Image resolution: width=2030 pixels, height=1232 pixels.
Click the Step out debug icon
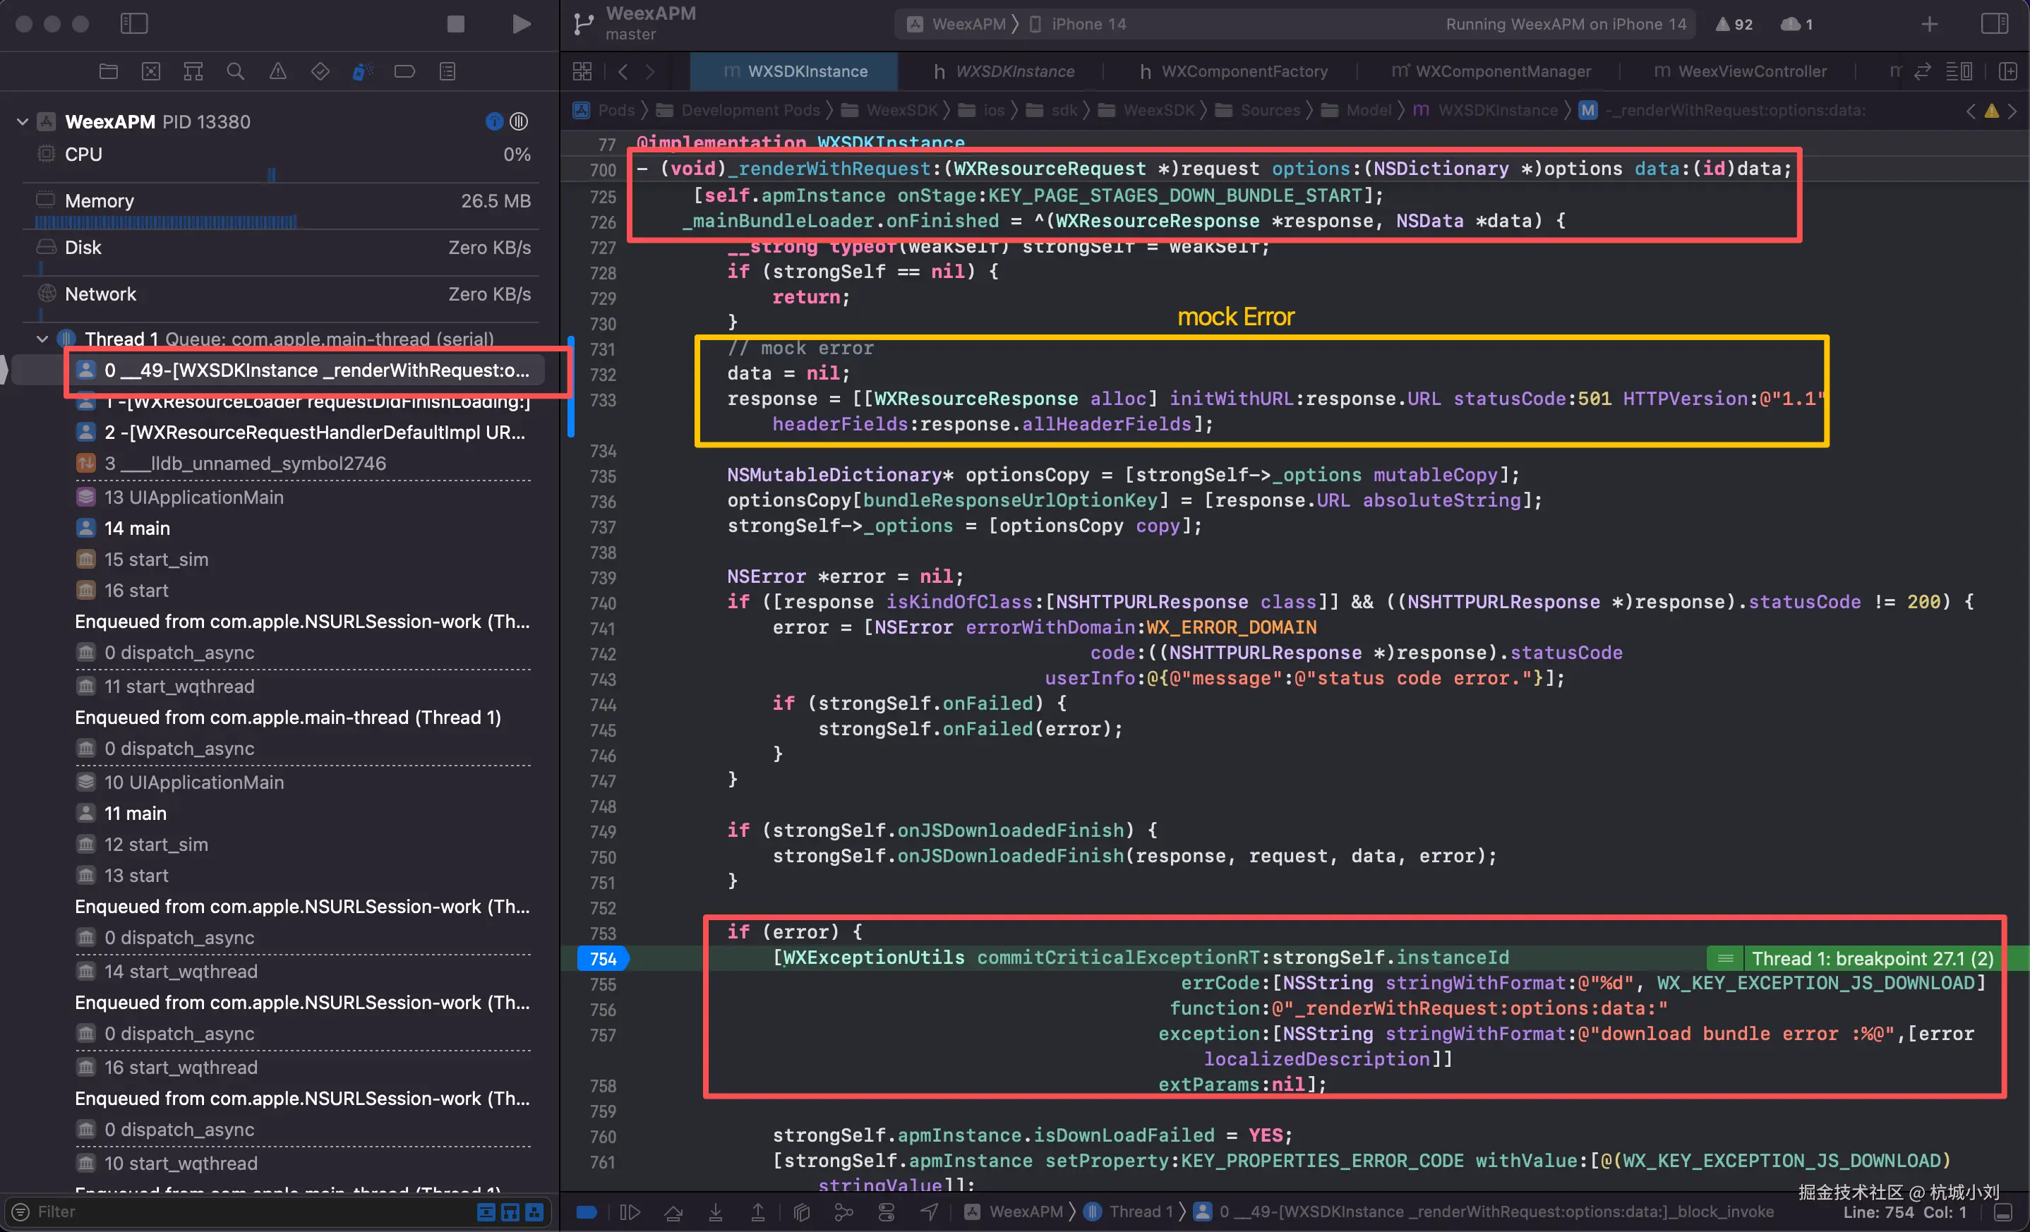click(758, 1212)
